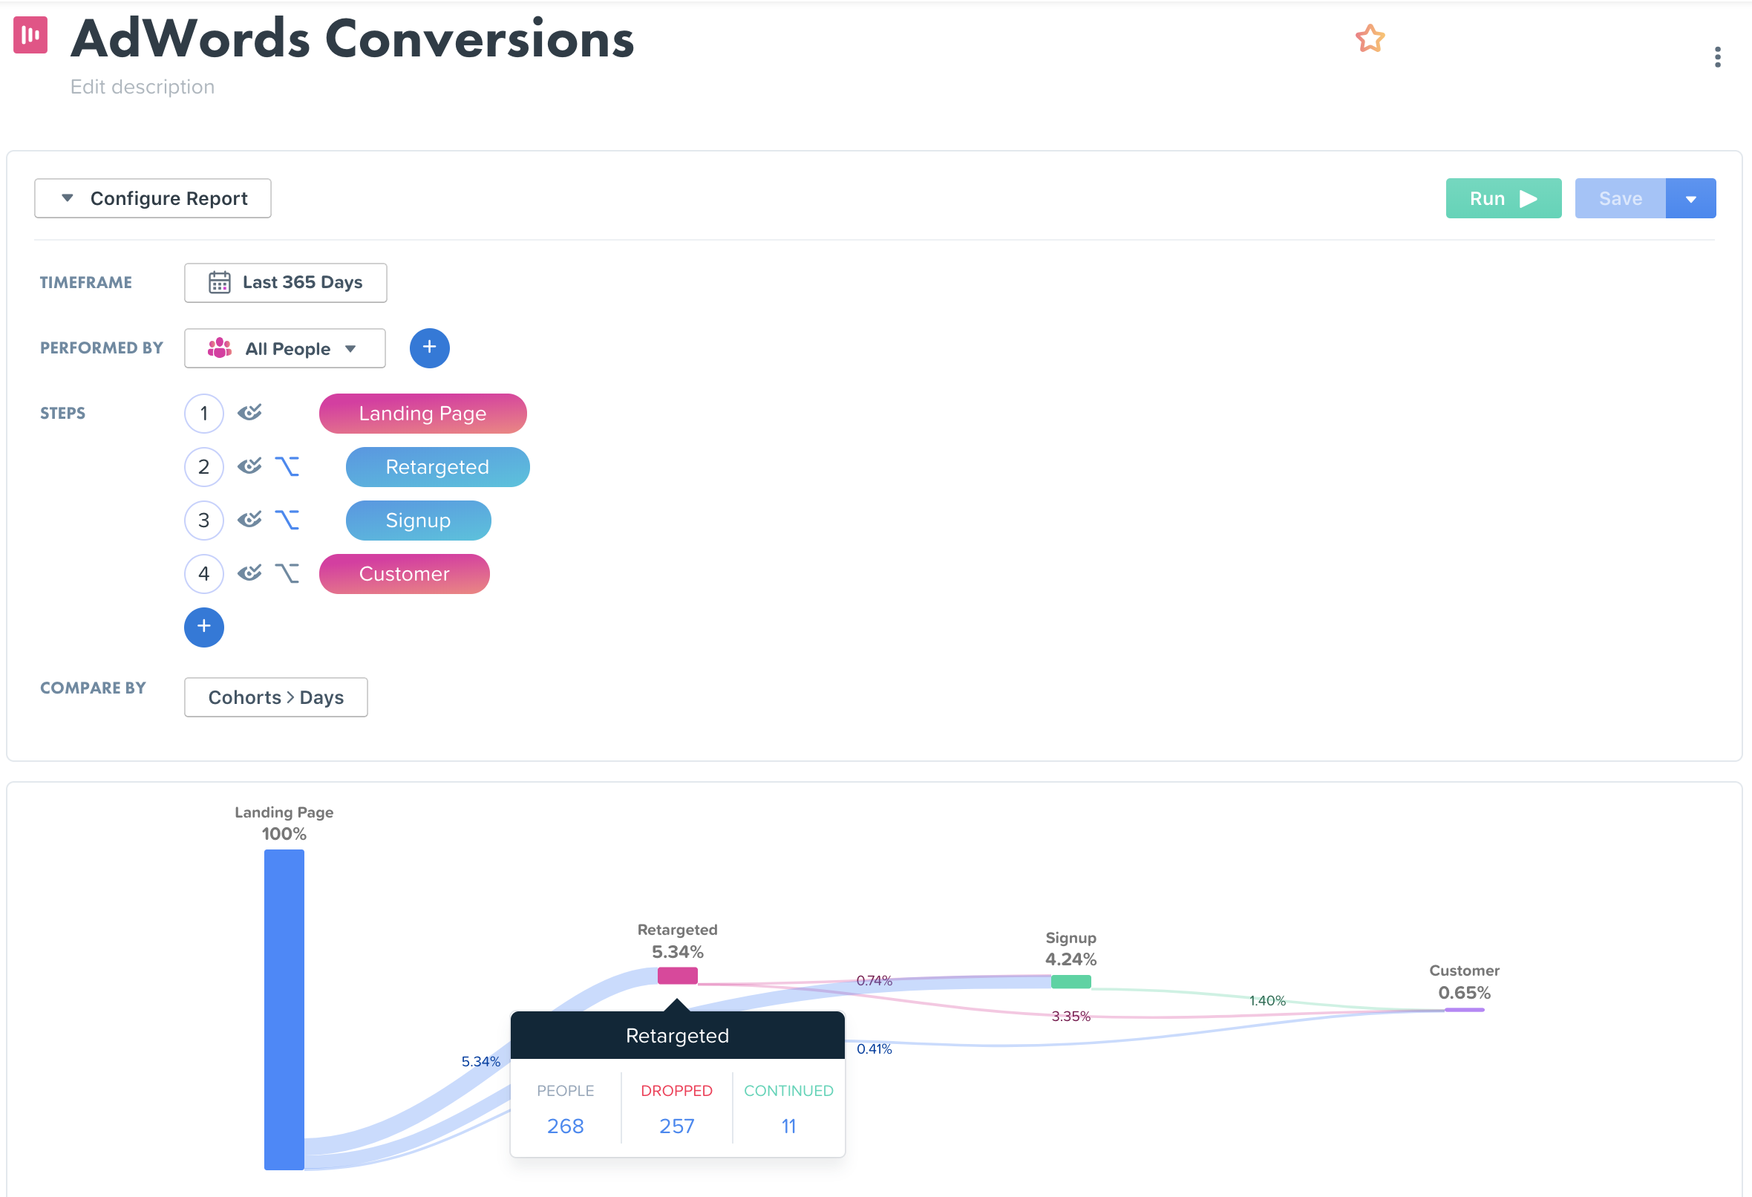Select step number 4 circle
This screenshot has width=1752, height=1197.
204,574
